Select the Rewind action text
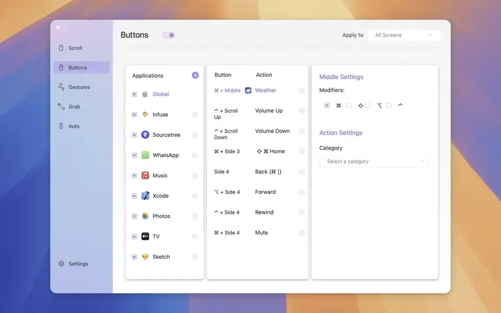Viewport: 501px width, 313px height. tap(264, 212)
